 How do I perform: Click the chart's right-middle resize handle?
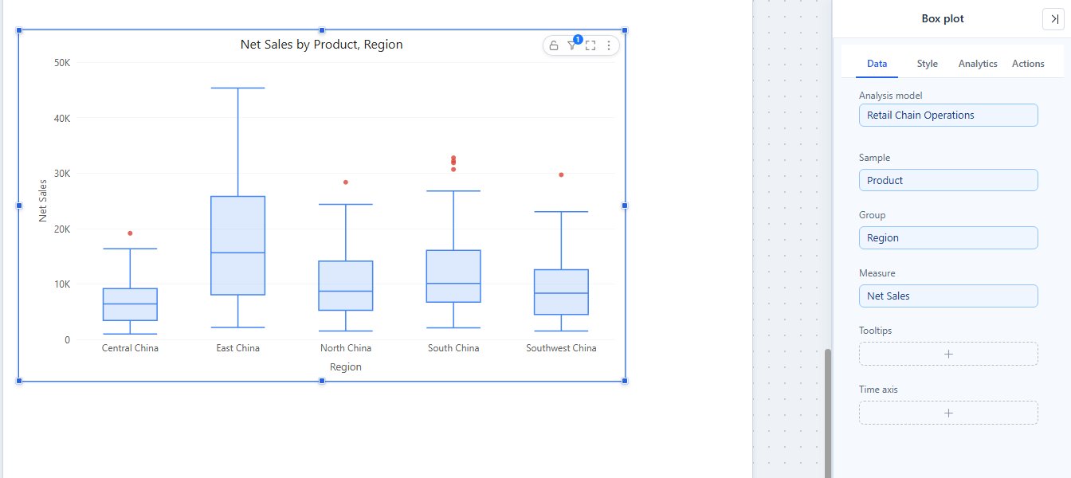(625, 206)
